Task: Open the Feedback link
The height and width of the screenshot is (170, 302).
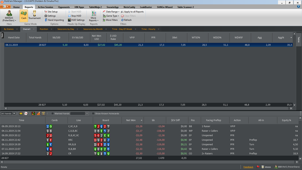Action: [x=248, y=167]
